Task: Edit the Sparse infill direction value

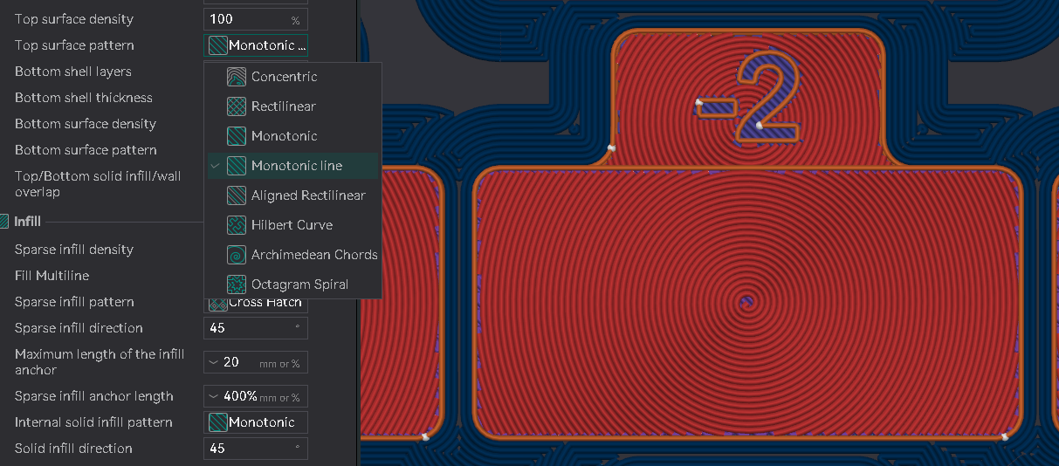Action: point(256,328)
